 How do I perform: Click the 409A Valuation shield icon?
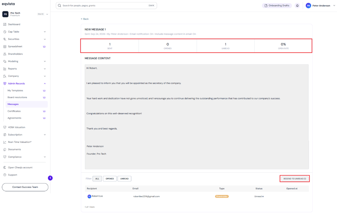click(x=5, y=127)
